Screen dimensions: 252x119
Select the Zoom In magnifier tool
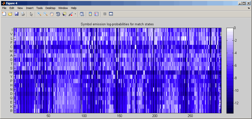click(x=39, y=14)
